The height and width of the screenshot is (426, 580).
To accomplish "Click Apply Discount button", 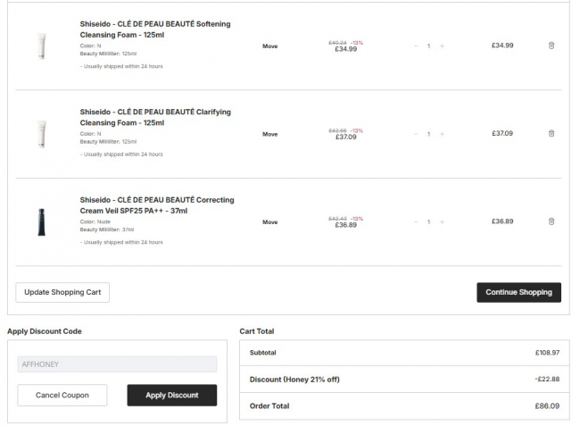I will tap(172, 395).
